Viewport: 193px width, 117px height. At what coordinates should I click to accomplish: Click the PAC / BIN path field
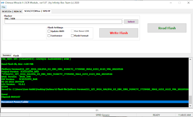pyautogui.click(x=63, y=22)
